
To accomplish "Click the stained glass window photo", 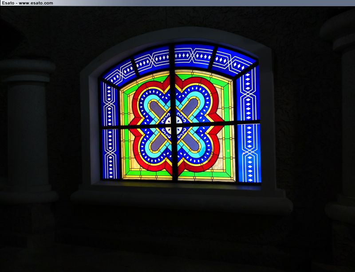I will pyautogui.click(x=177, y=139).
